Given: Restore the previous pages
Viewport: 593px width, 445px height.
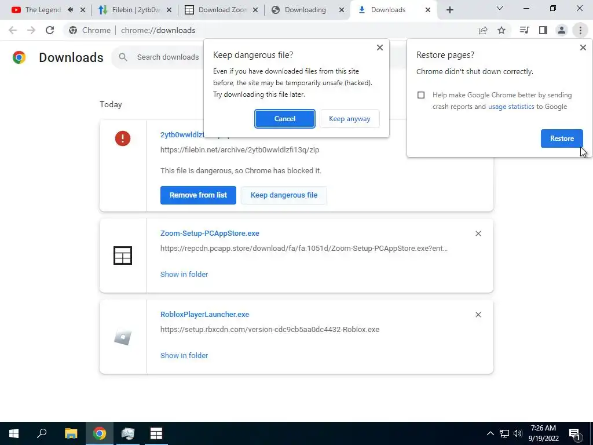Looking at the screenshot, I should tap(562, 138).
